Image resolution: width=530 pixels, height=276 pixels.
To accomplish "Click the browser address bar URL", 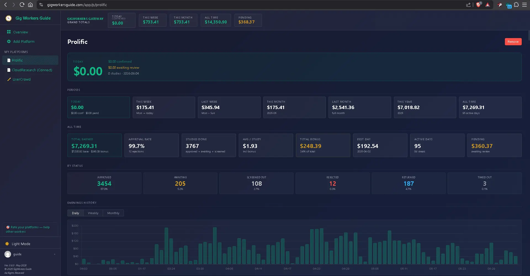I will pyautogui.click(x=77, y=5).
